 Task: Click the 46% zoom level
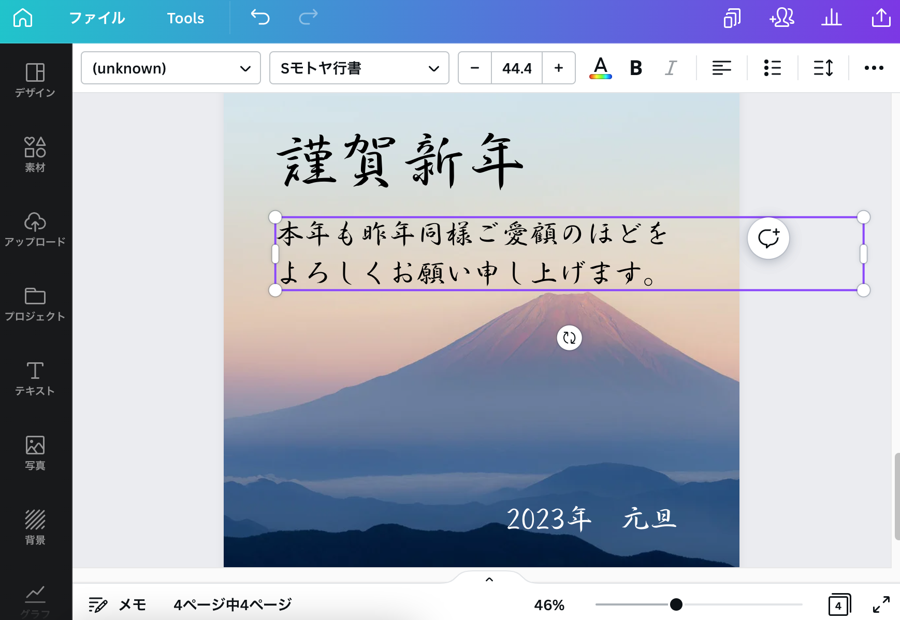pos(549,604)
